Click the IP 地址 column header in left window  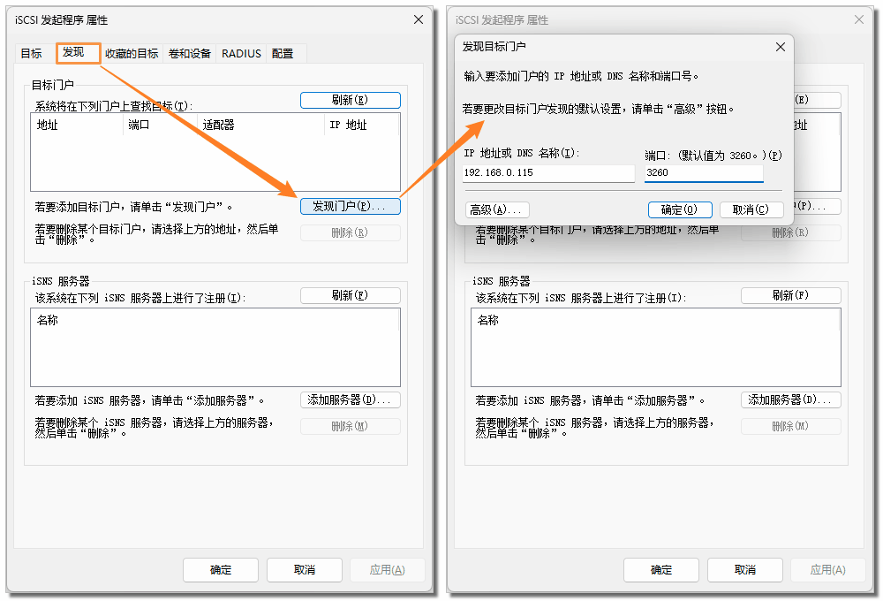[361, 125]
